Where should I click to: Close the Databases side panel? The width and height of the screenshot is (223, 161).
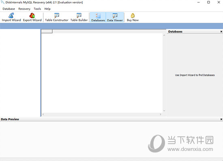tap(221, 31)
